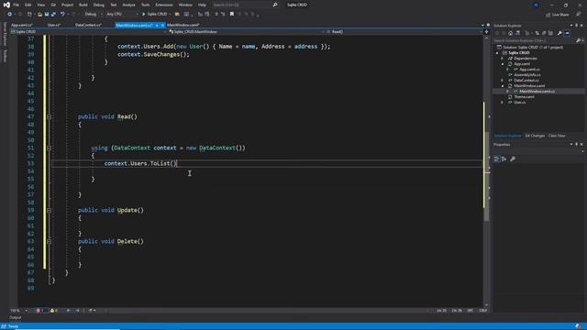Click the search magnifier icon in title bar
Viewport: 587px width, 330px height.
point(275,5)
